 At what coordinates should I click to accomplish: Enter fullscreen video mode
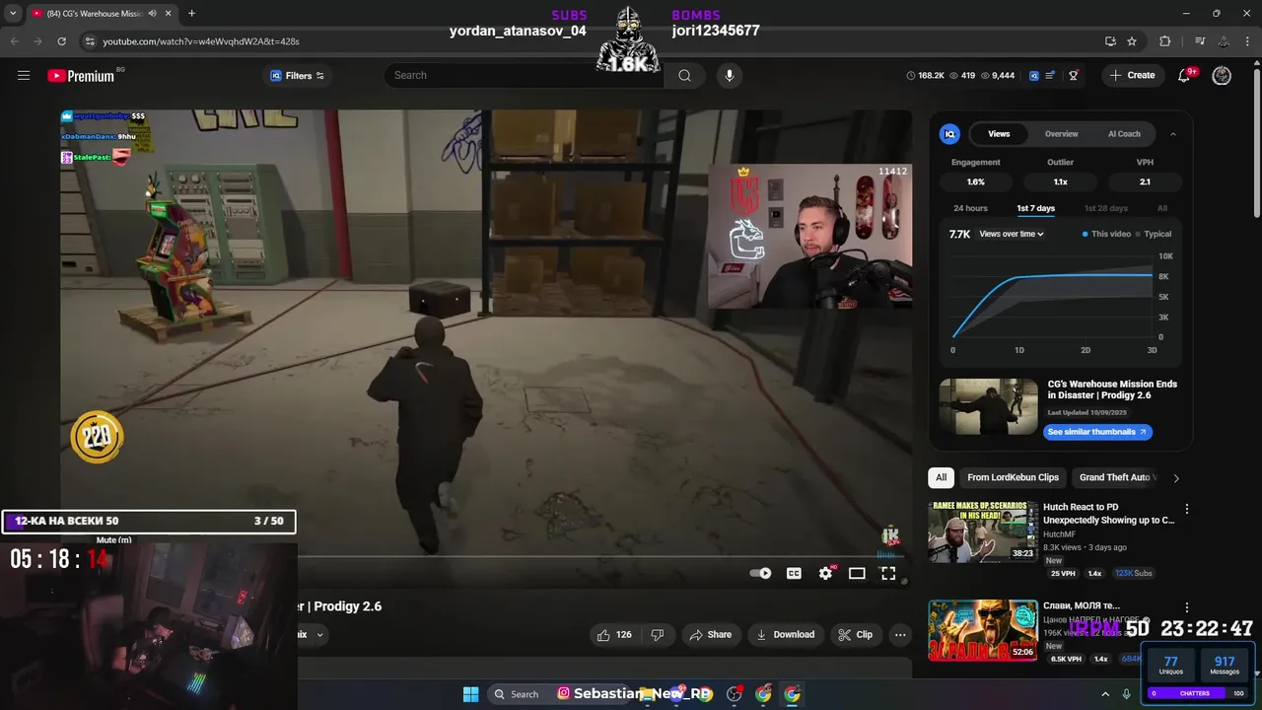[888, 573]
